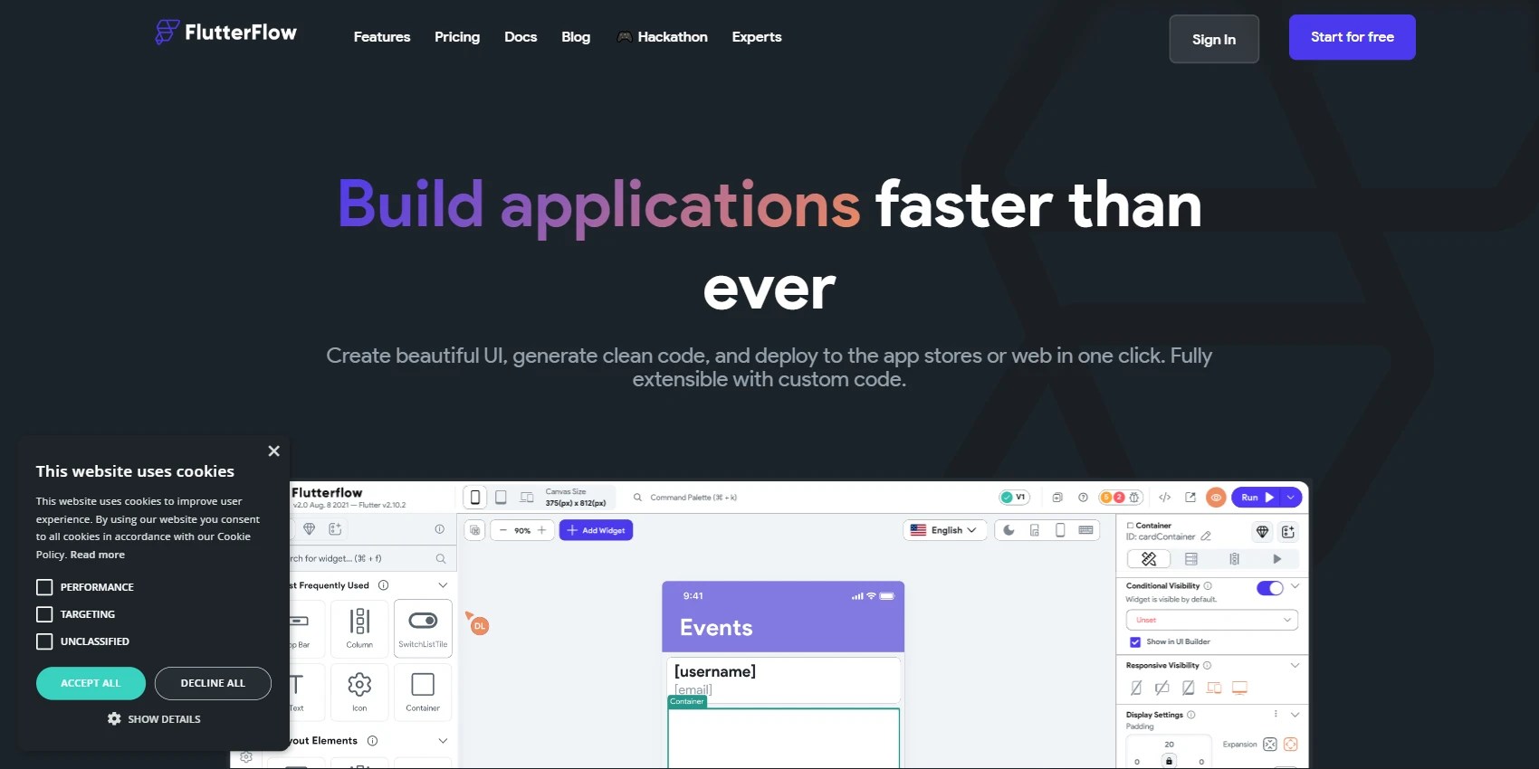Select the desktop canvas size icon
This screenshot has width=1539, height=769.
tap(527, 498)
